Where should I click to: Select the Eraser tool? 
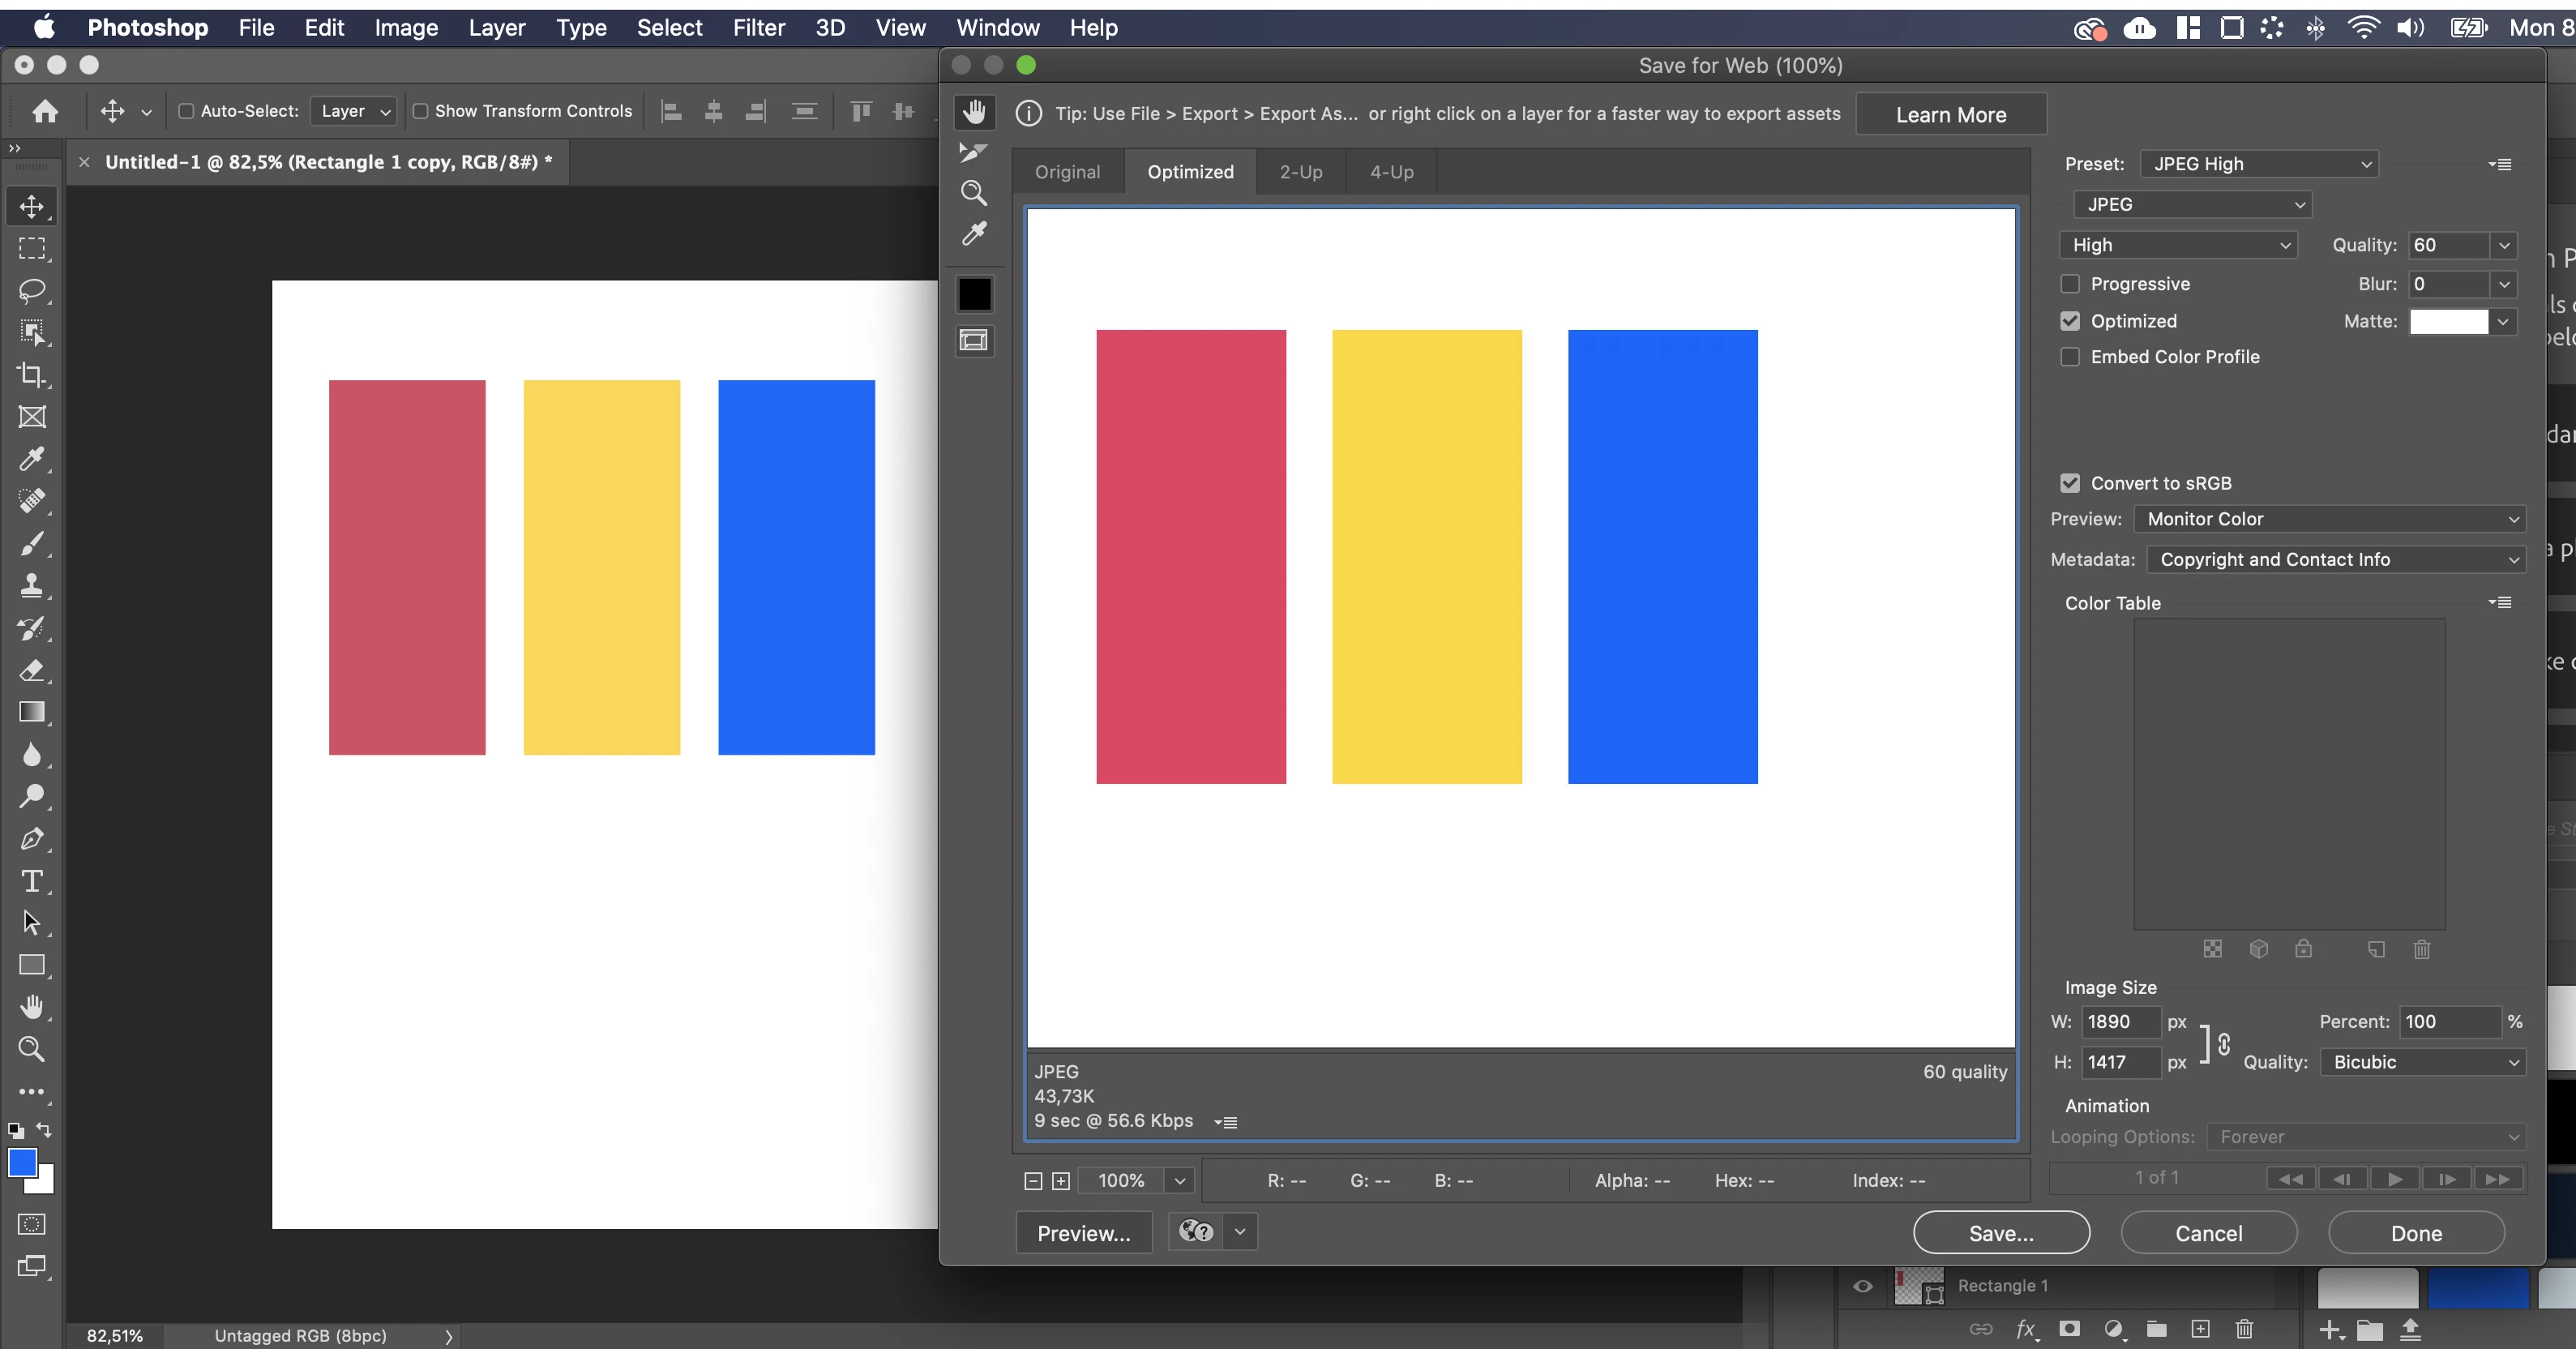point(32,670)
